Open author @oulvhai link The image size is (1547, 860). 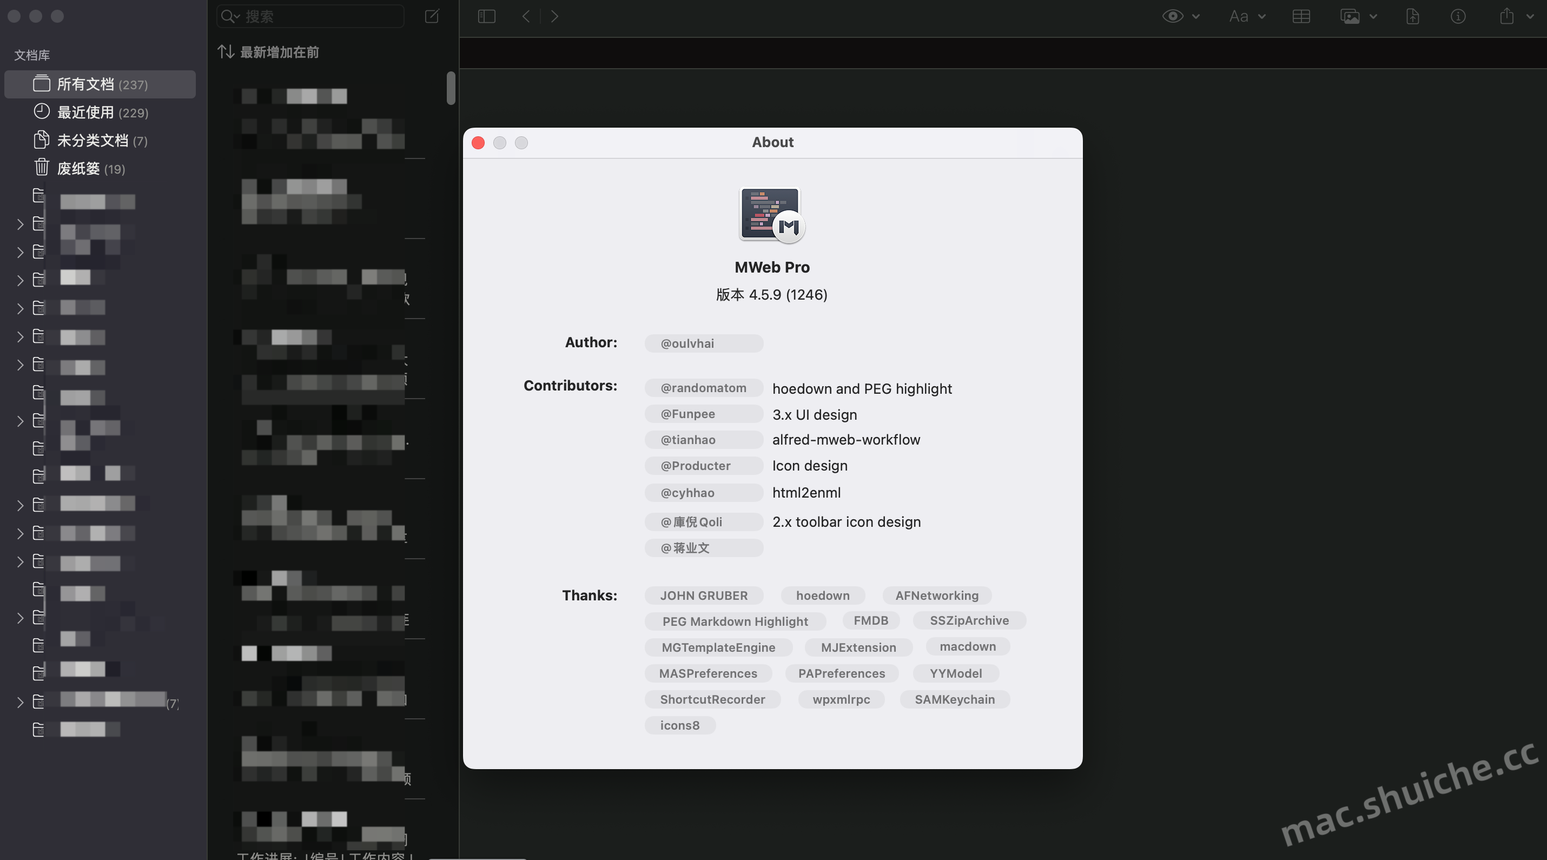pos(704,343)
